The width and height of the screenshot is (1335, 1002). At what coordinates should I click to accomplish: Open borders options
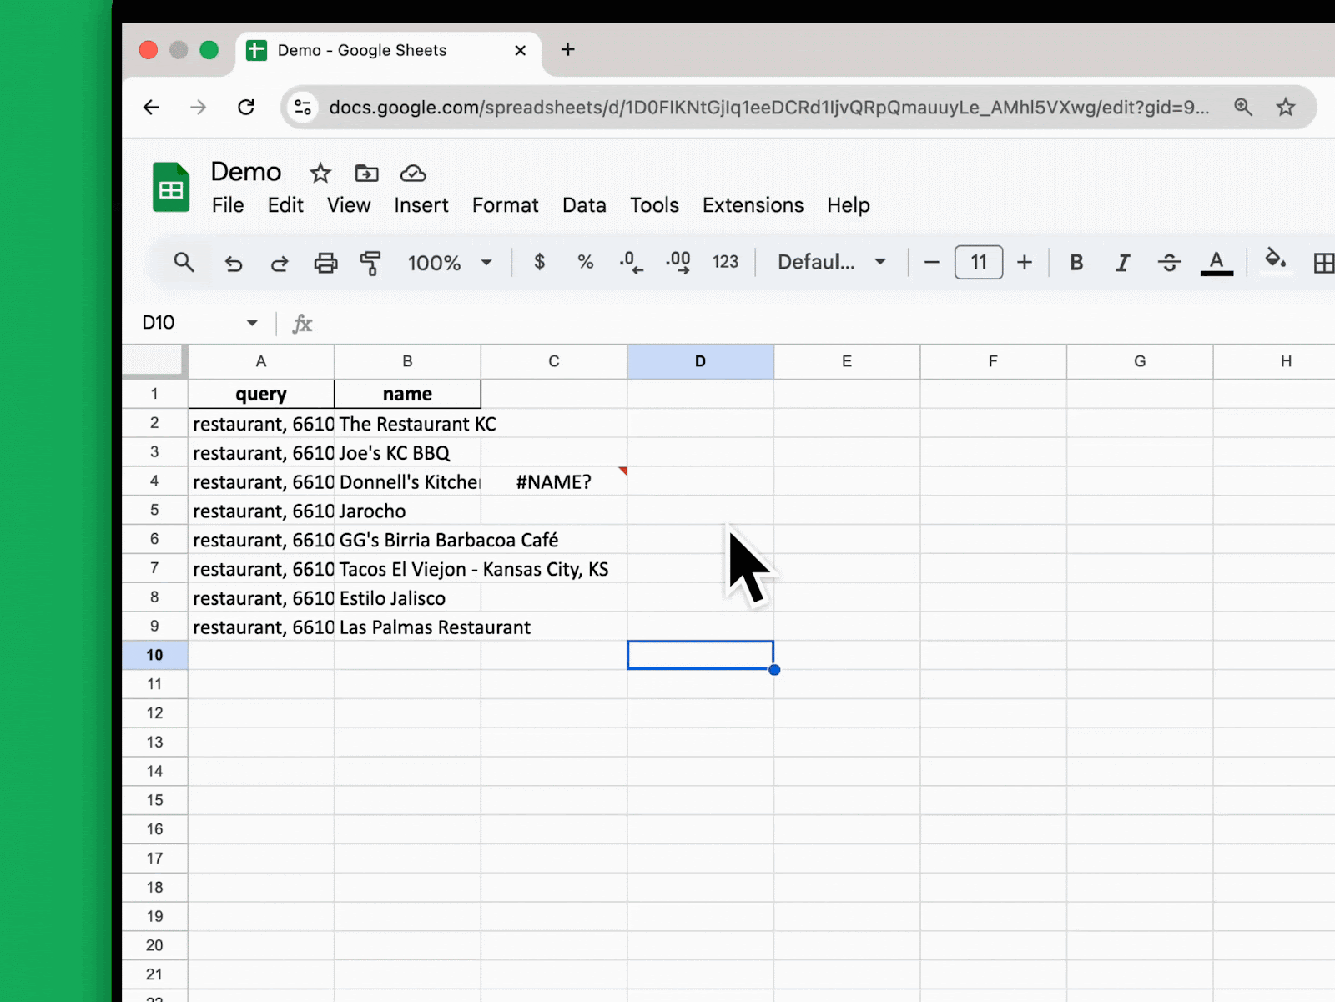[1324, 263]
